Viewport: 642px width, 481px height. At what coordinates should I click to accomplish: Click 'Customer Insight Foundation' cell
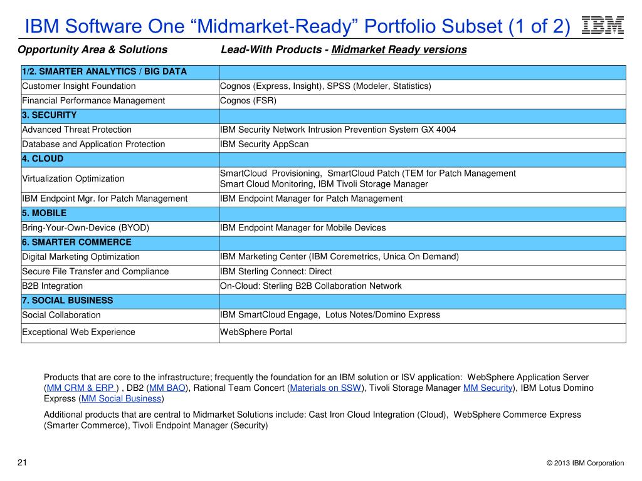(120, 87)
